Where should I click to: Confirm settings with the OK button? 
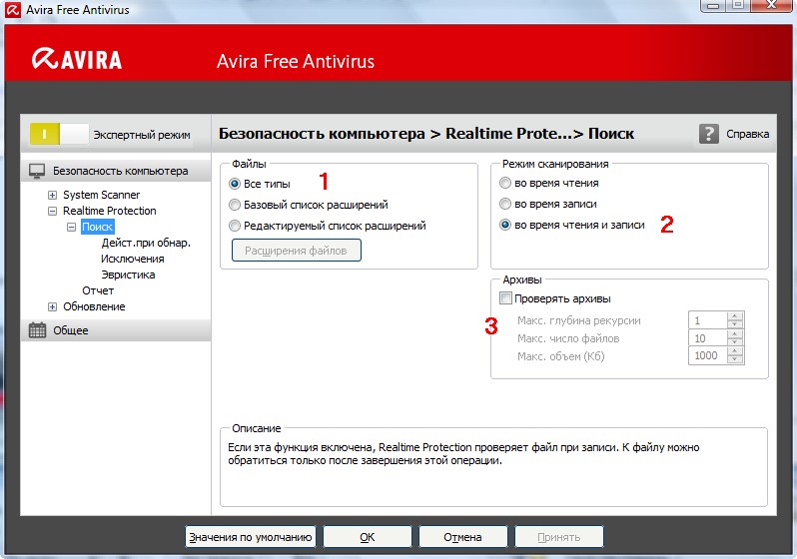pos(368,537)
